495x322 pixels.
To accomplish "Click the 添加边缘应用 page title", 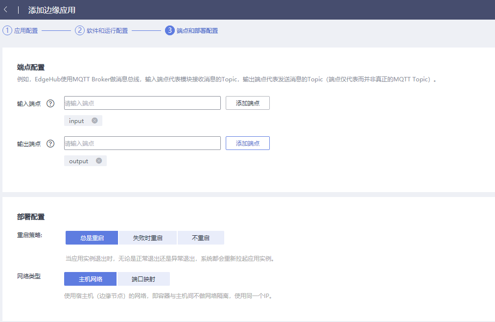I will click(52, 10).
